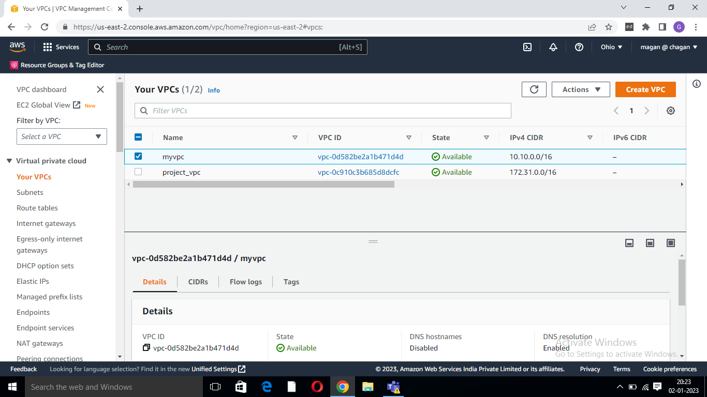Click the Resource Groups & Tag Editor icon
This screenshot has width=707, height=397.
(x=14, y=65)
